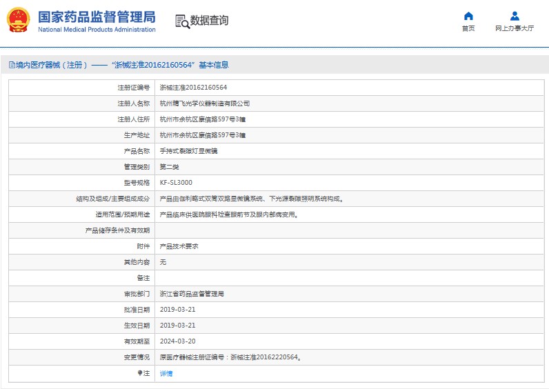Image resolution: width=549 pixels, height=389 pixels.
Task: Click the 管理类别 row label
Action: click(137, 167)
